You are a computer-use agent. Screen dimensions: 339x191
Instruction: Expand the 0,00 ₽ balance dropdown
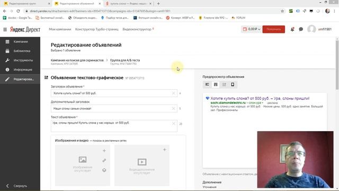click(x=252, y=29)
